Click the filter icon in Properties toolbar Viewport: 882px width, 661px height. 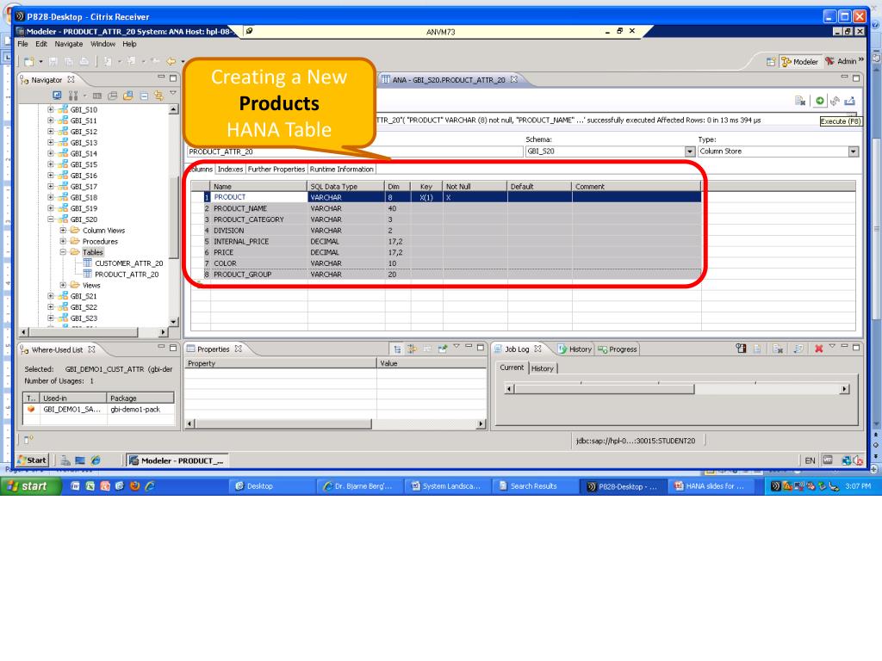coord(412,349)
